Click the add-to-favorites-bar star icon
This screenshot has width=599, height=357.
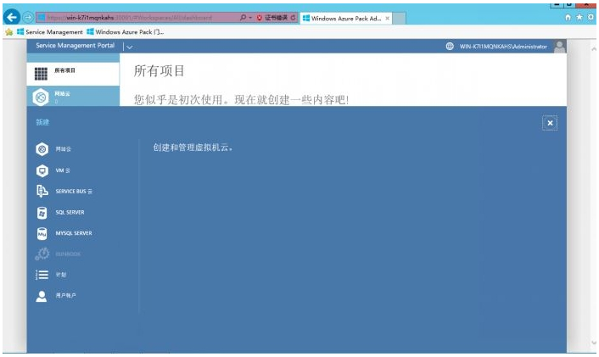pyautogui.click(x=8, y=32)
